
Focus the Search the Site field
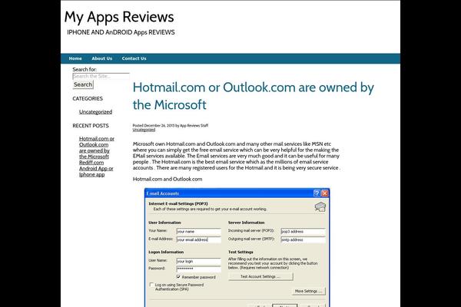tap(101, 77)
